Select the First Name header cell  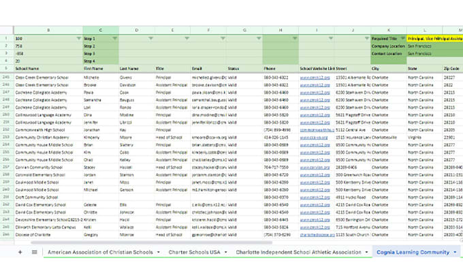click(x=101, y=69)
